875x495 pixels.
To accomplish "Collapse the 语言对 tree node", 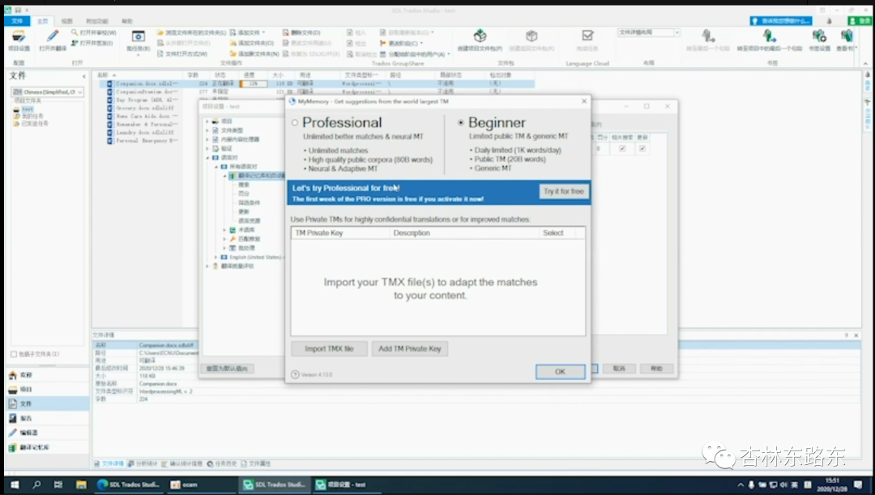I will (207, 157).
